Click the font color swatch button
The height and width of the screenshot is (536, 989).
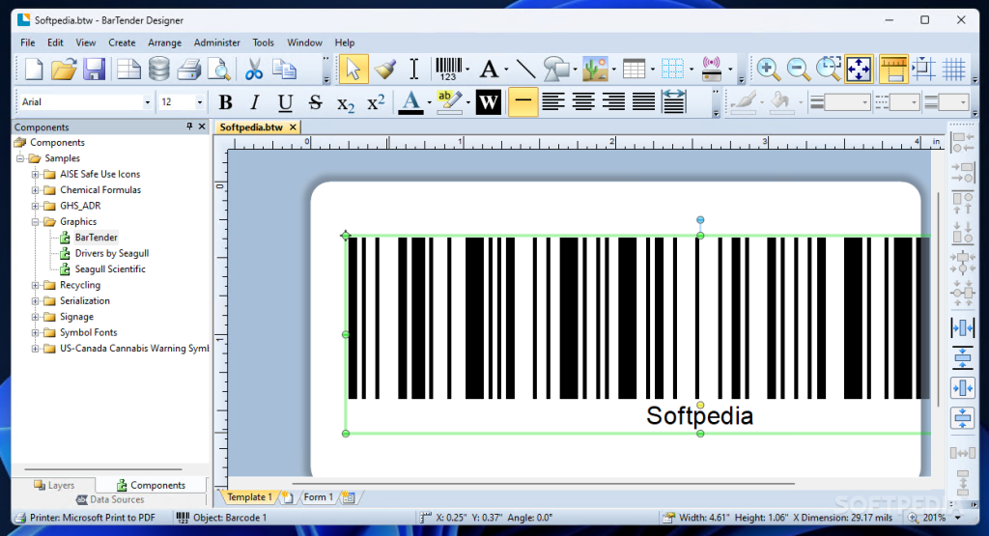(x=410, y=102)
